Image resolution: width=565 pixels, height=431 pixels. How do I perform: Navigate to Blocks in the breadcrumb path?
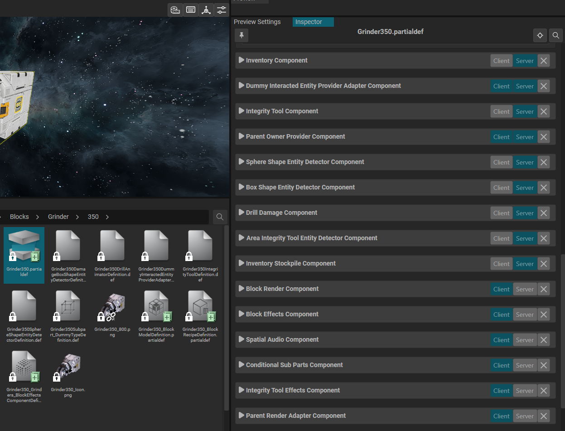[19, 217]
